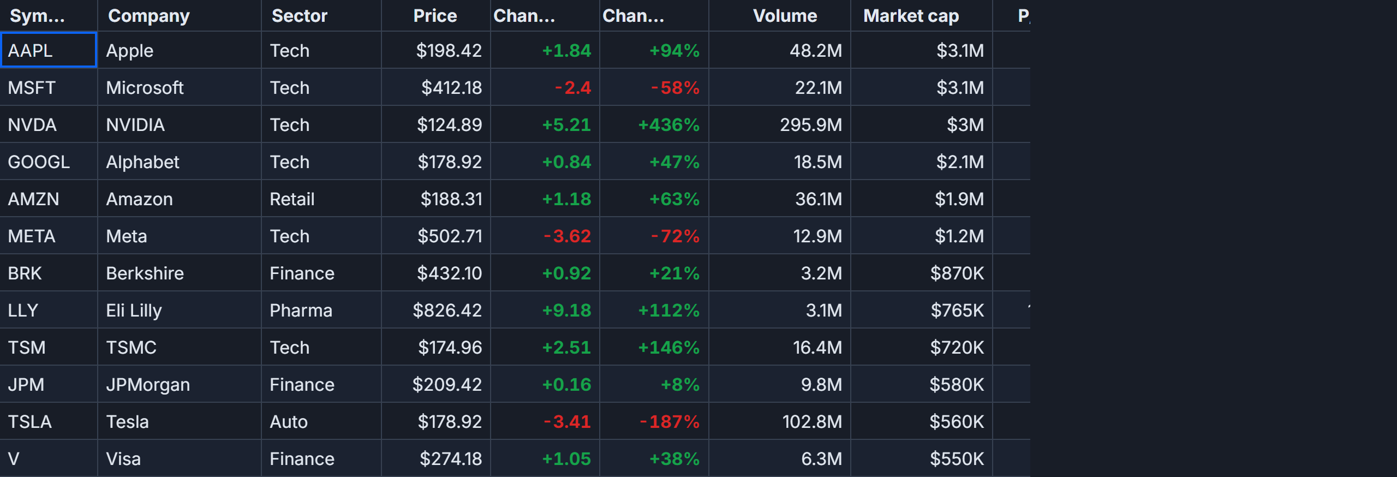The width and height of the screenshot is (1397, 477).
Task: Select the $765K market cap cell
Action: (922, 310)
